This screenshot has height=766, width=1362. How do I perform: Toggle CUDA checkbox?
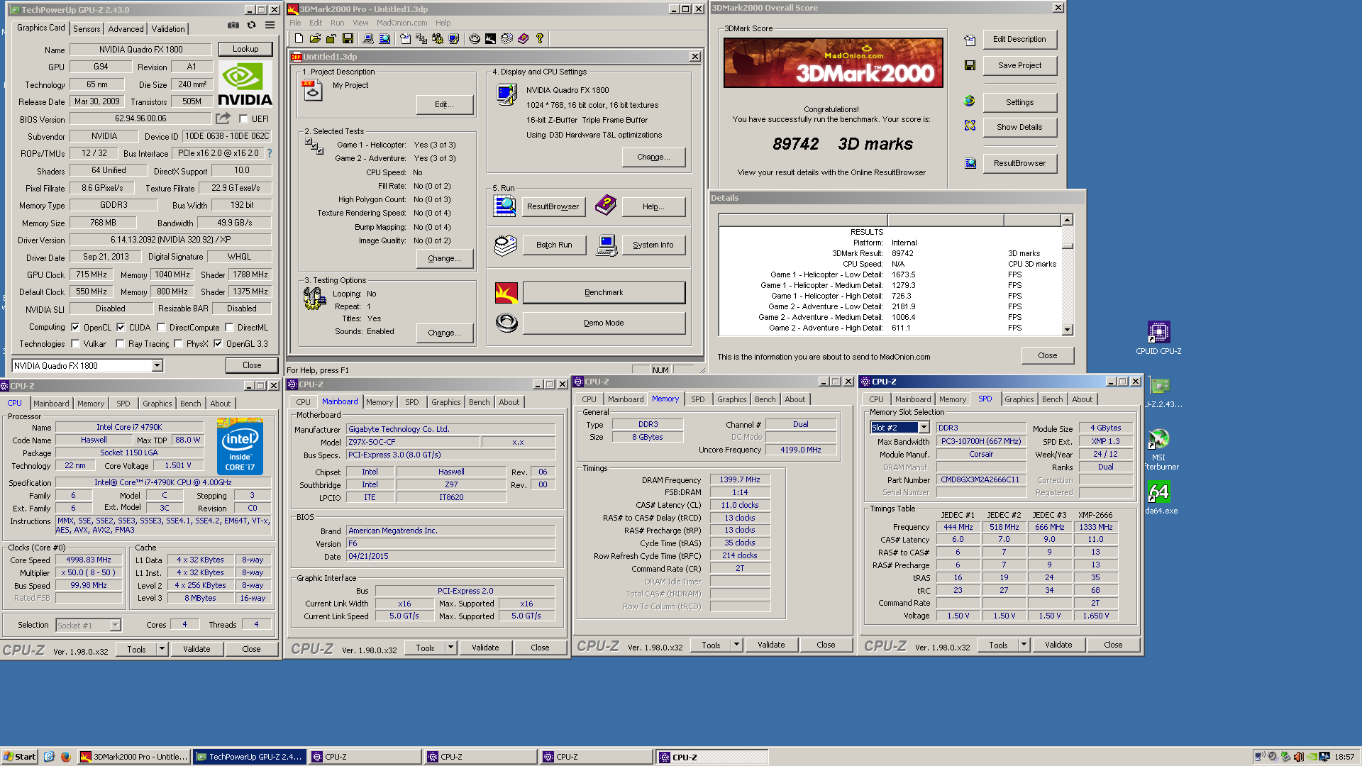pyautogui.click(x=121, y=328)
